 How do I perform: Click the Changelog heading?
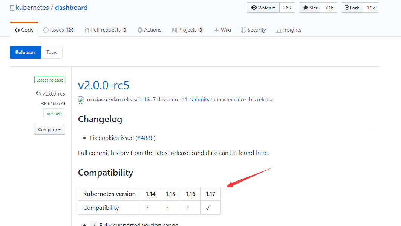(100, 119)
